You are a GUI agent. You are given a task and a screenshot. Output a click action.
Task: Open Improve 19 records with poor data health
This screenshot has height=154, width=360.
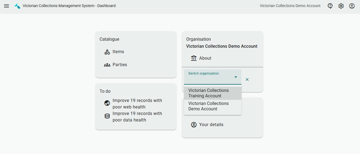(137, 117)
